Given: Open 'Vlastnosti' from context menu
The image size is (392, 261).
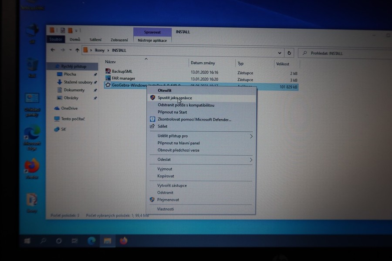Looking at the screenshot, I should [165, 209].
